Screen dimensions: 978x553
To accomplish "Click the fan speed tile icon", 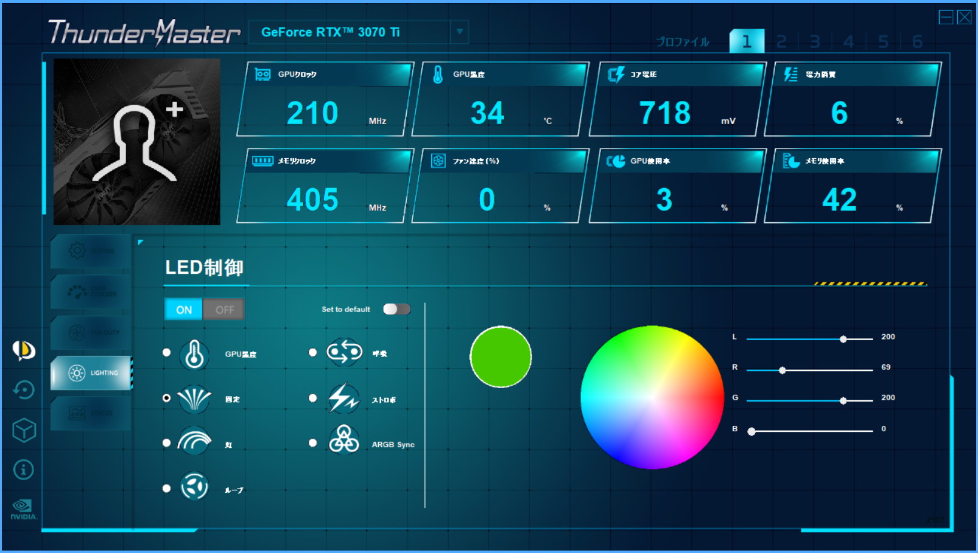I will pyautogui.click(x=438, y=161).
